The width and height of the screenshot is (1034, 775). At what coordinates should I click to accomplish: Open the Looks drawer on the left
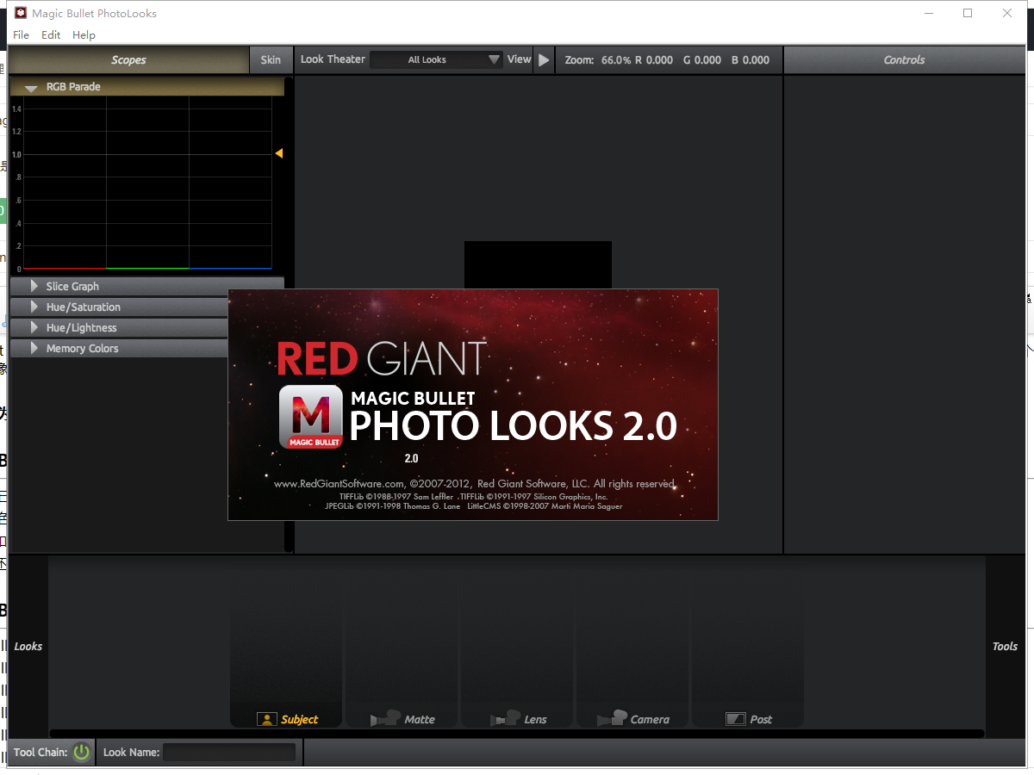(28, 646)
